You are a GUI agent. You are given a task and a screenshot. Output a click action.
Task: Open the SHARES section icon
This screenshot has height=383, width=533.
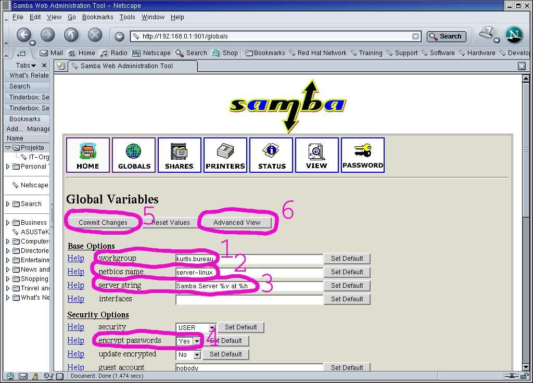pos(179,155)
